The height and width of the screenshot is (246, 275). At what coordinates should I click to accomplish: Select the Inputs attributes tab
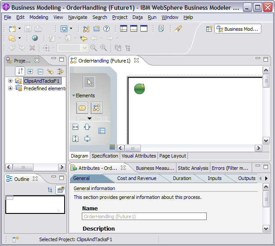click(214, 178)
